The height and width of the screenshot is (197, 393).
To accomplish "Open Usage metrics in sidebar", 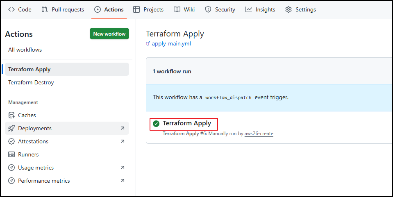I will (67, 168).
